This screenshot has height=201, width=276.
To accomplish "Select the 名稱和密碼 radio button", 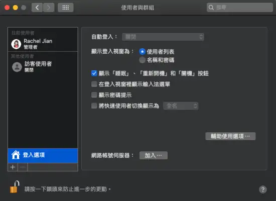I will 142,60.
